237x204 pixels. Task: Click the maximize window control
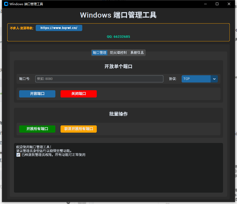[217, 4]
